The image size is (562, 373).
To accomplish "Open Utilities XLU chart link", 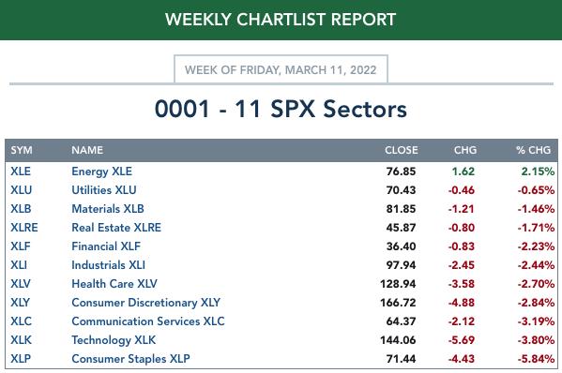I will click(104, 190).
